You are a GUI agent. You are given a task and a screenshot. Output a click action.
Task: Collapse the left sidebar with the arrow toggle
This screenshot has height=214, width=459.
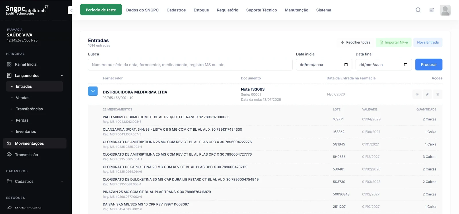click(x=71, y=10)
